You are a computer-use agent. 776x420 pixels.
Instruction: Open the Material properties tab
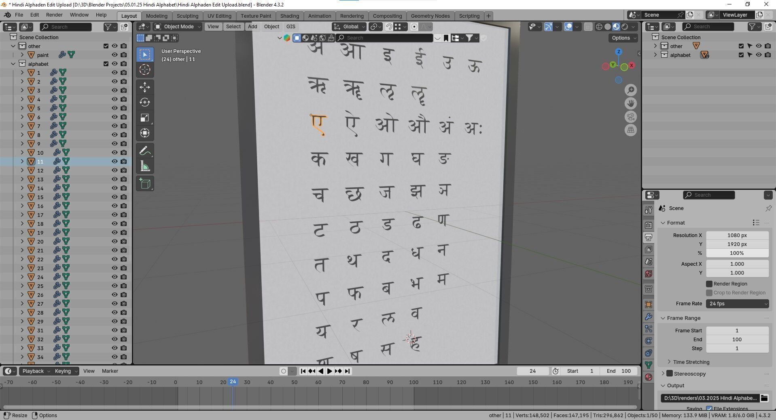649,377
